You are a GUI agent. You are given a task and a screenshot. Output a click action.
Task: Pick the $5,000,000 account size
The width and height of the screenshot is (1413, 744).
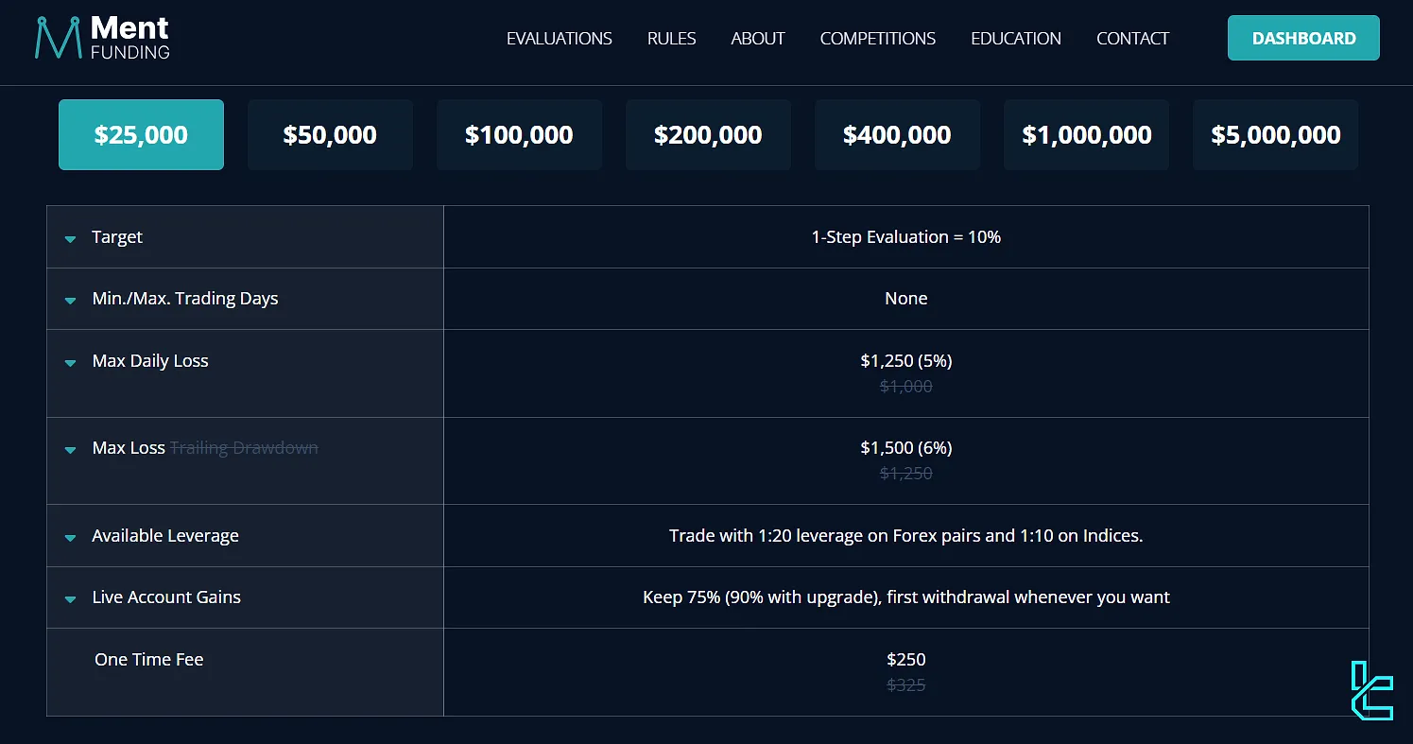point(1275,135)
